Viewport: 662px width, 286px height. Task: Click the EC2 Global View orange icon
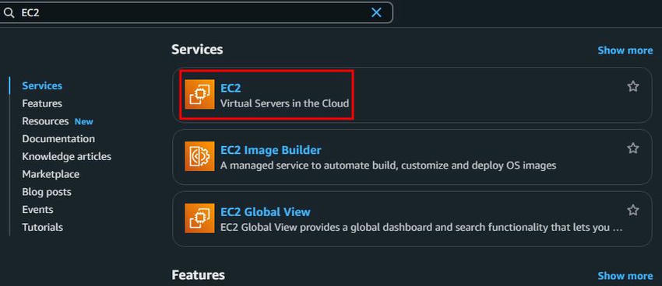pos(199,218)
